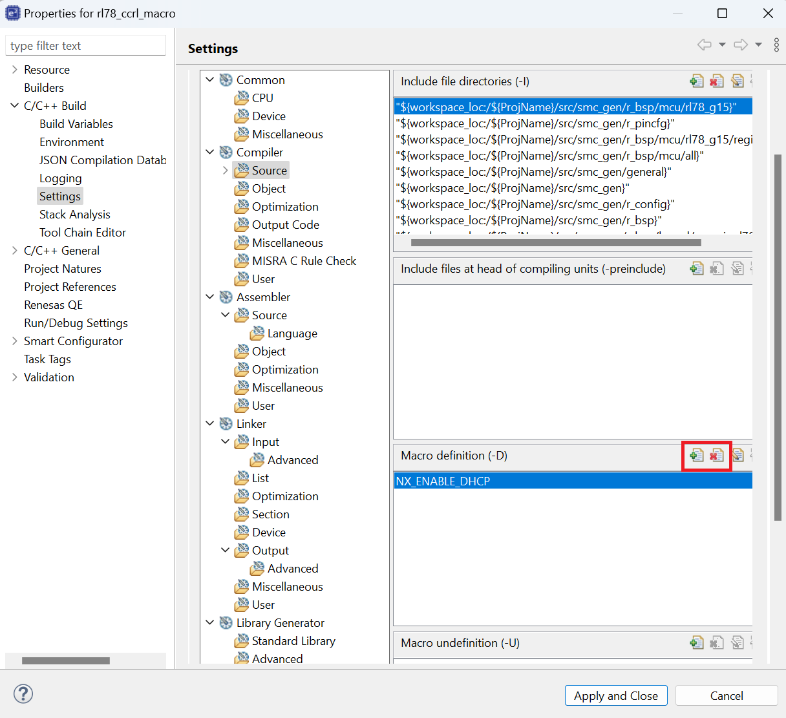Screen dimensions: 786x718
Task: Open Stack Analysis page
Action: click(x=75, y=215)
